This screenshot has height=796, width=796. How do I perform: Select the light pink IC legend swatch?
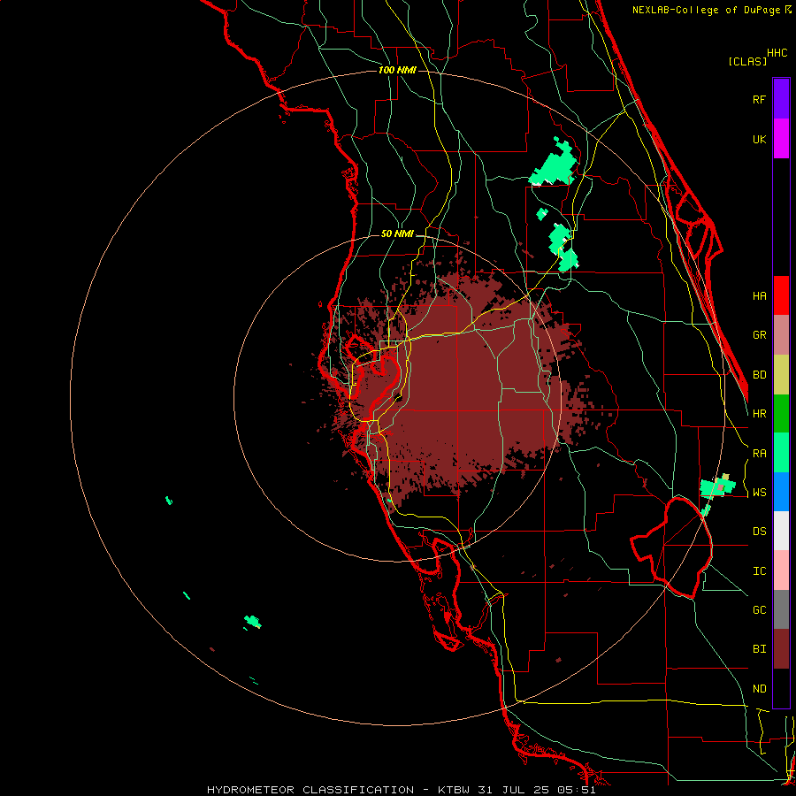pos(781,570)
